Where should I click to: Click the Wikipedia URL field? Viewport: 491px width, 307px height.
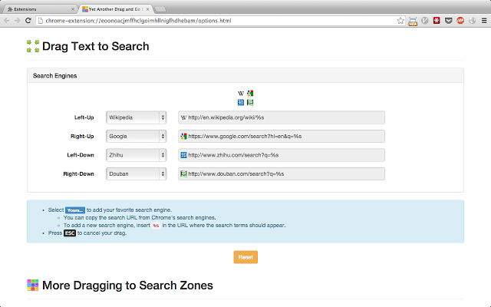tap(282, 117)
